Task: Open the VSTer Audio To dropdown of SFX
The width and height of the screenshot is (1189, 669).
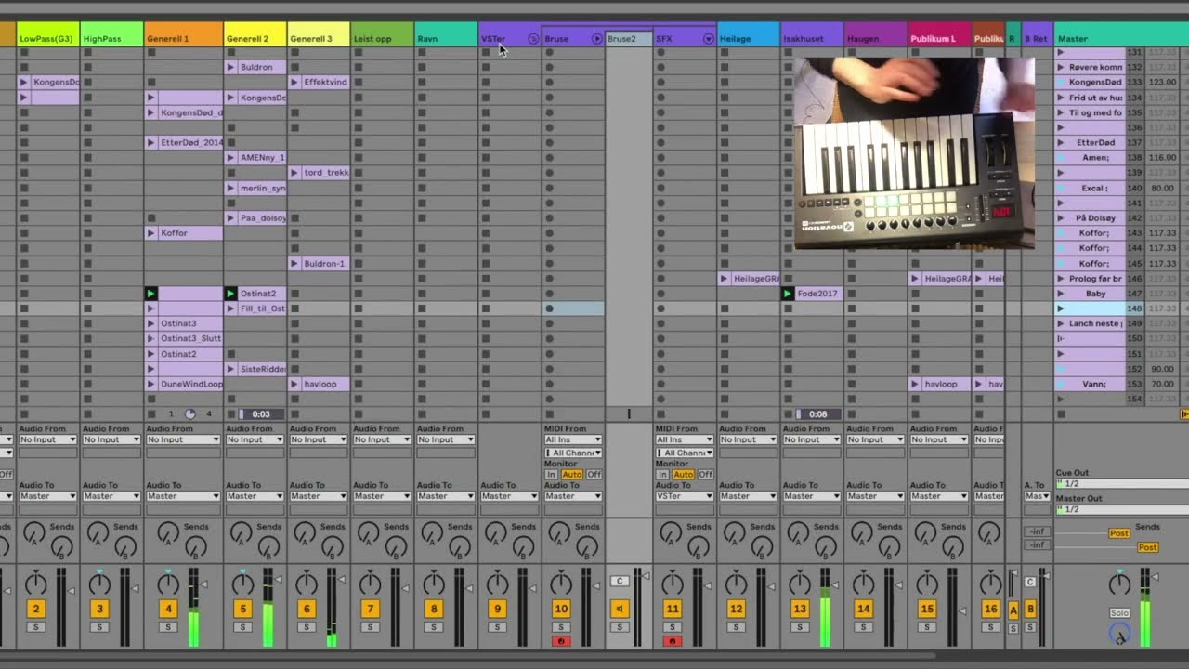Action: point(685,496)
